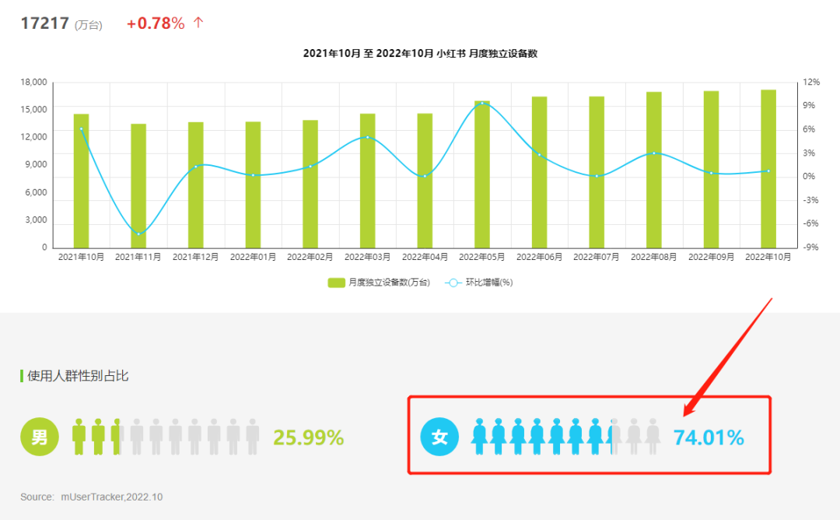Click the 2022年04月 axis label
The height and width of the screenshot is (520, 840).
coord(425,258)
